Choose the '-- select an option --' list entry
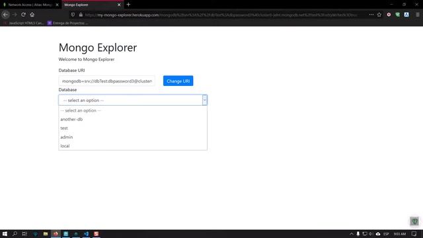The height and width of the screenshot is (238, 423). [133, 110]
